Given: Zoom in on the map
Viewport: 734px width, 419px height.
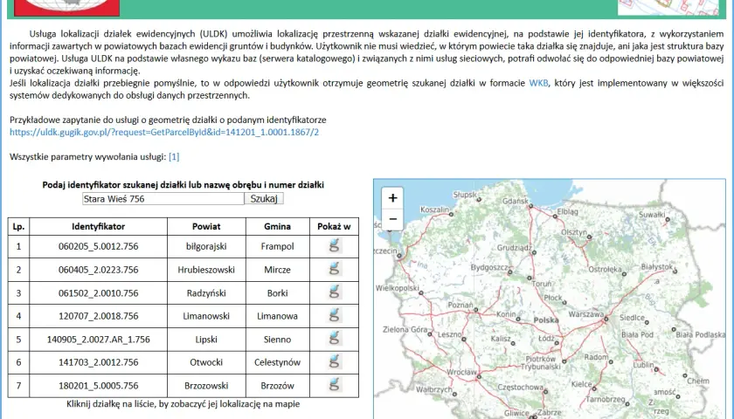Looking at the screenshot, I should [x=392, y=198].
